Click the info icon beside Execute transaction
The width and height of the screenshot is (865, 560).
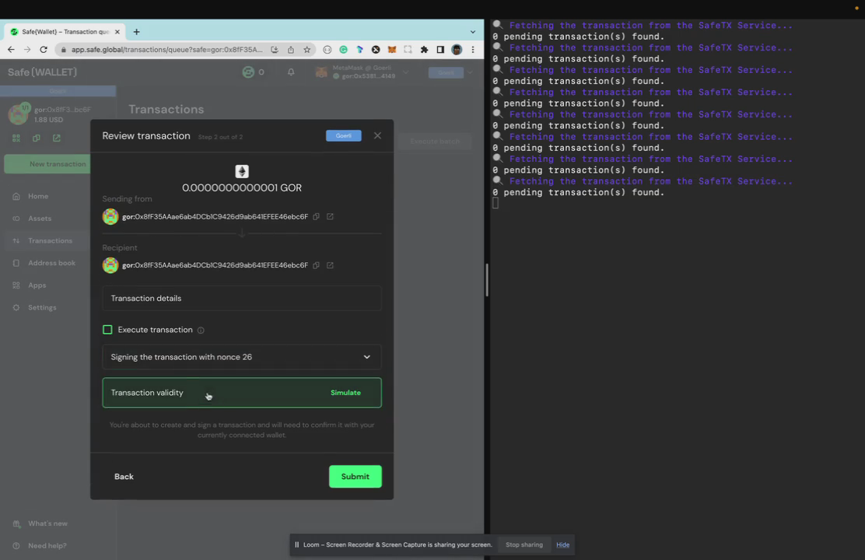point(201,331)
